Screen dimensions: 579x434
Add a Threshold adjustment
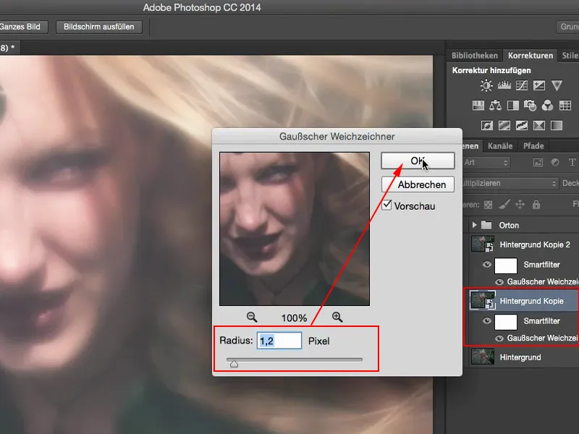point(521,125)
